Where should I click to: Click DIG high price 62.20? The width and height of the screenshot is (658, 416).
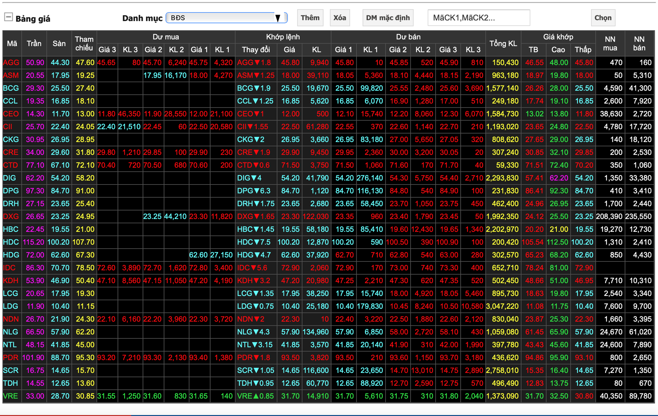[559, 178]
